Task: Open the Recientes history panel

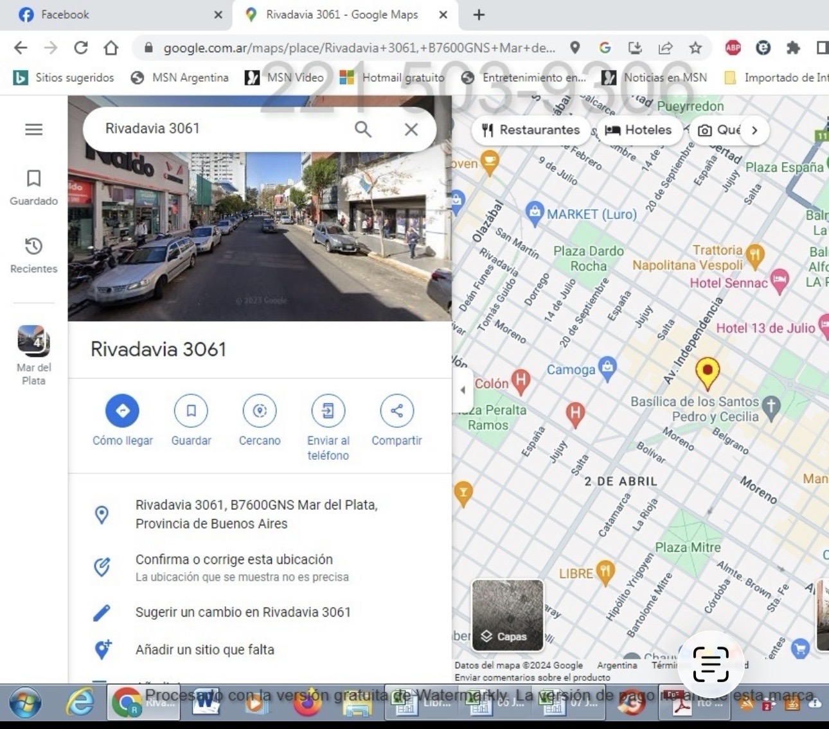Action: 33,255
